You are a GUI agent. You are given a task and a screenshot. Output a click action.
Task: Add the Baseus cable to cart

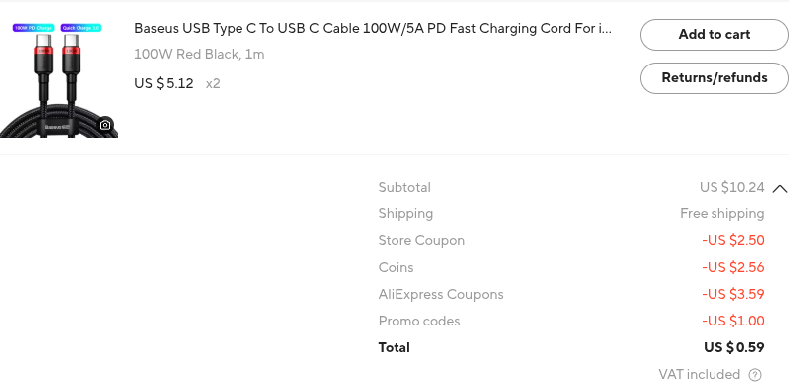click(714, 35)
